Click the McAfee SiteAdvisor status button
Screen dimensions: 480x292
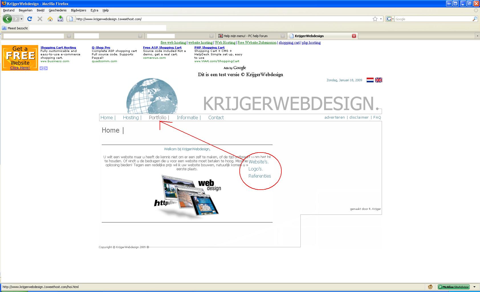[x=453, y=287]
